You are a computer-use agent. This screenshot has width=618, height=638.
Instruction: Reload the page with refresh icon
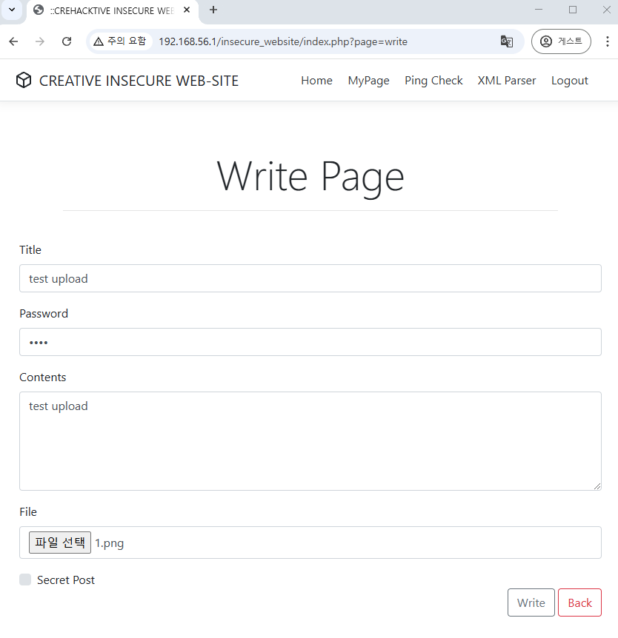67,41
